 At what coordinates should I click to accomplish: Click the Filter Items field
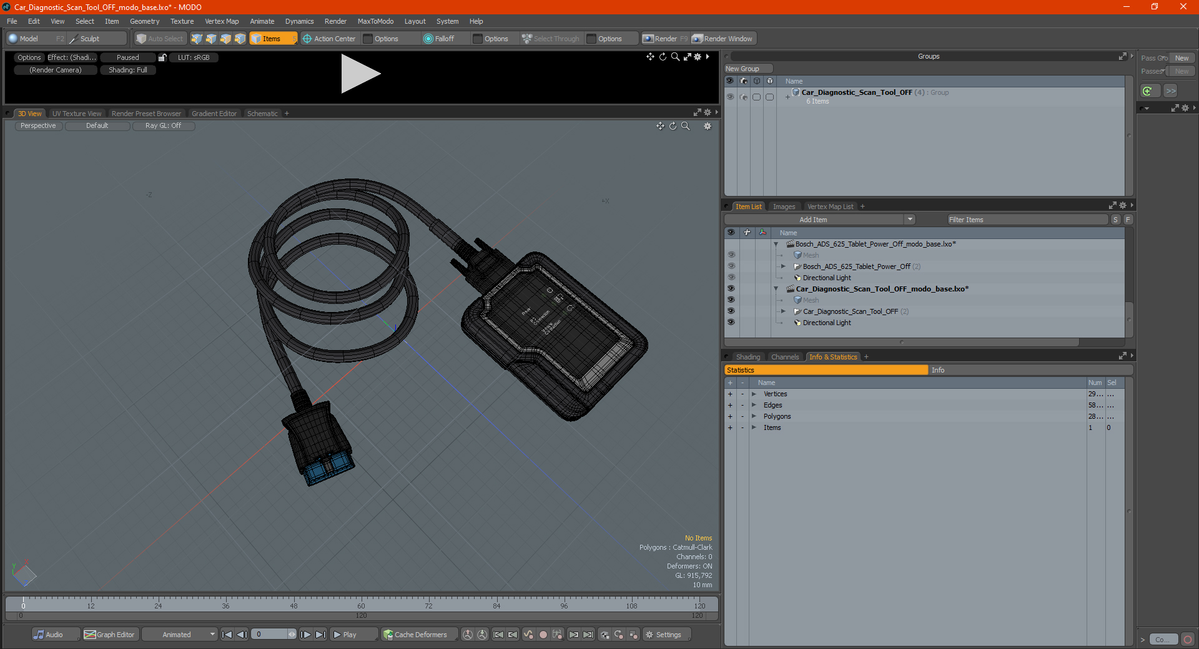(x=1027, y=220)
